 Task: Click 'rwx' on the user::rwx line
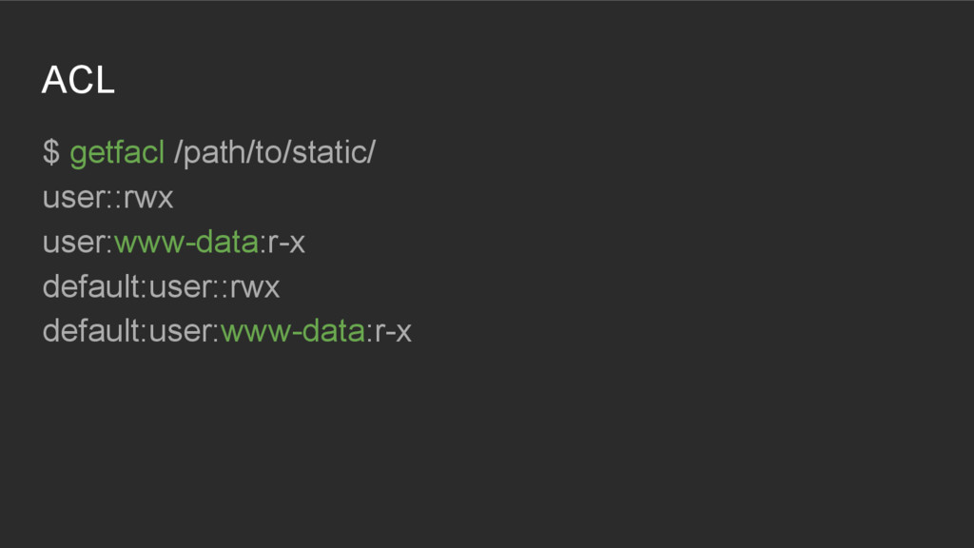[148, 199]
